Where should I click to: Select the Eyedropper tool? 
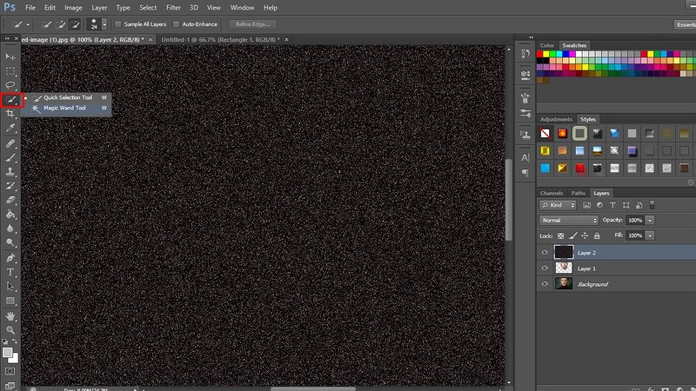(x=10, y=128)
